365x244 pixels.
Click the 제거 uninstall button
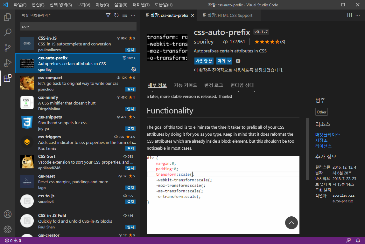click(221, 61)
